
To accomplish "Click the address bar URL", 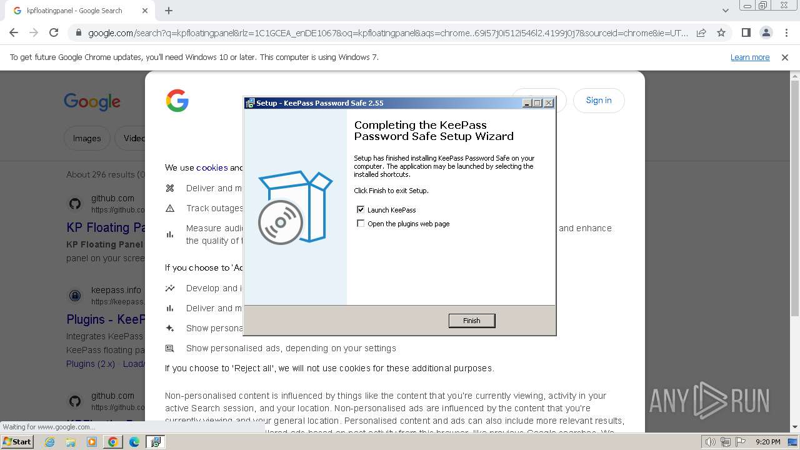I will pyautogui.click(x=387, y=33).
